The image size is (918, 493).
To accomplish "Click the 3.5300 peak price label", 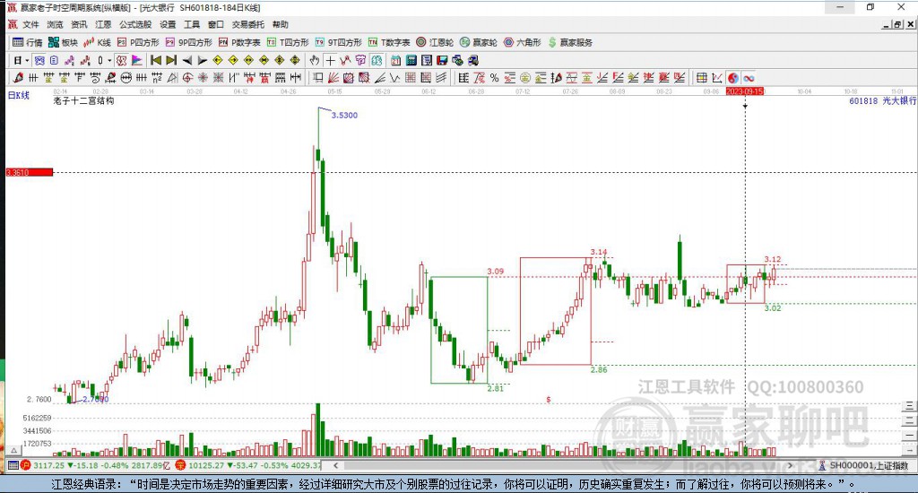I will point(344,116).
